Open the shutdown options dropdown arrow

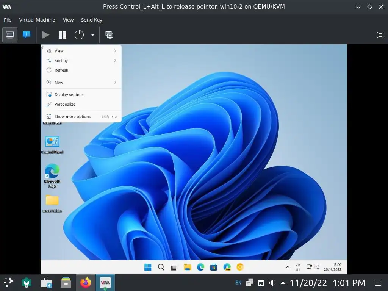pyautogui.click(x=93, y=35)
